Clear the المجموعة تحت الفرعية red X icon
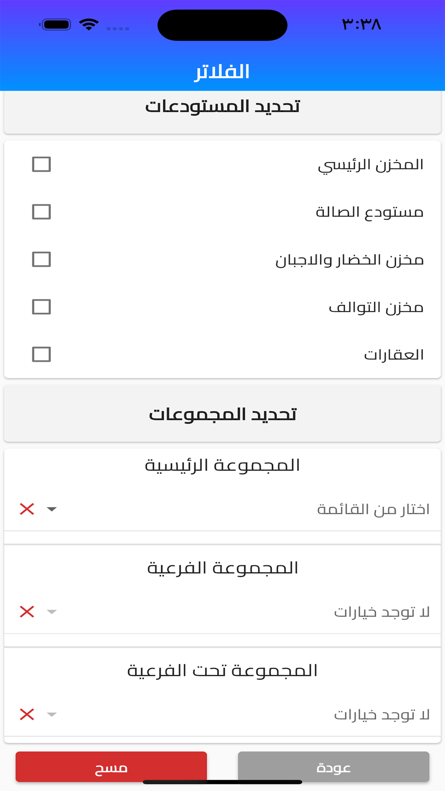Image resolution: width=445 pixels, height=791 pixels. pos(27,714)
